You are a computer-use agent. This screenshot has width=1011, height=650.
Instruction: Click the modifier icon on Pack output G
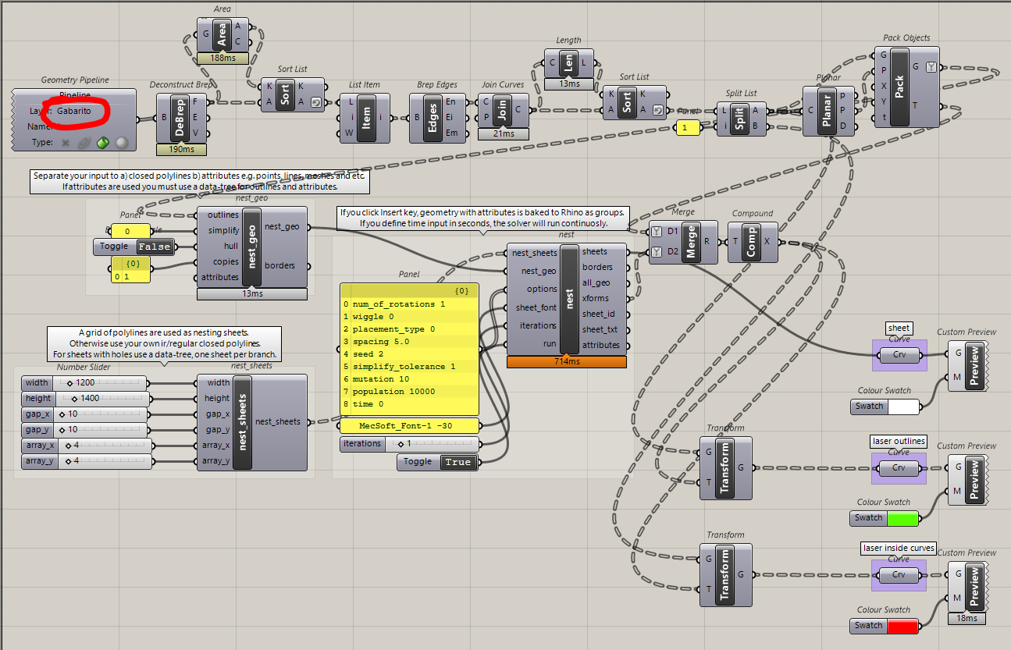[931, 66]
